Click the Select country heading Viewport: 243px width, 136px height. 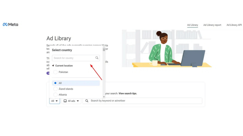[62, 50]
